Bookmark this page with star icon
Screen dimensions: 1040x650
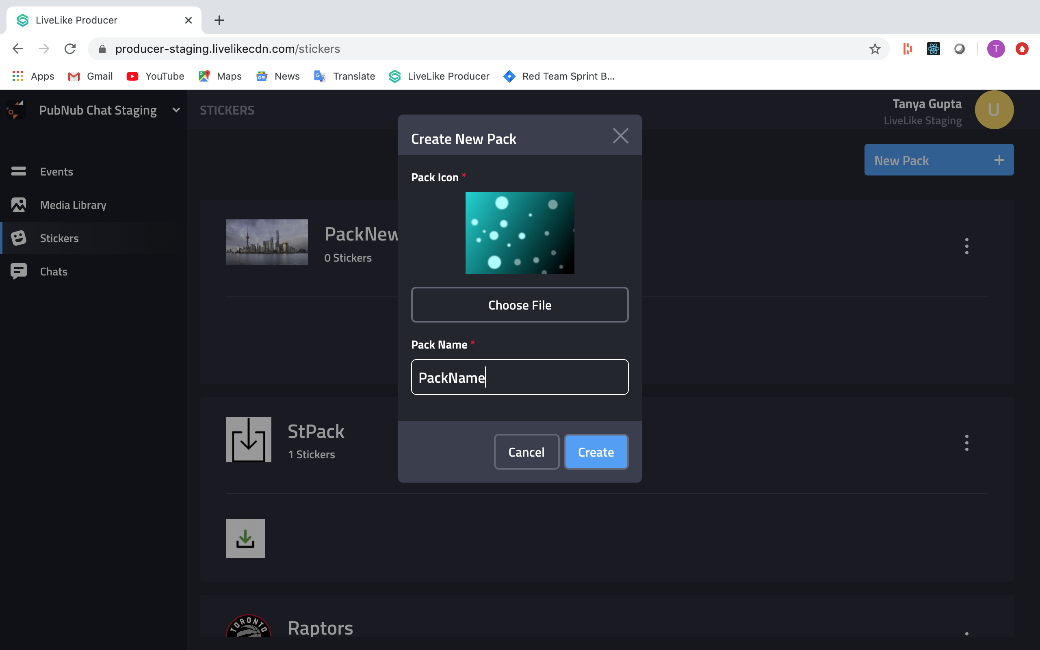click(875, 49)
